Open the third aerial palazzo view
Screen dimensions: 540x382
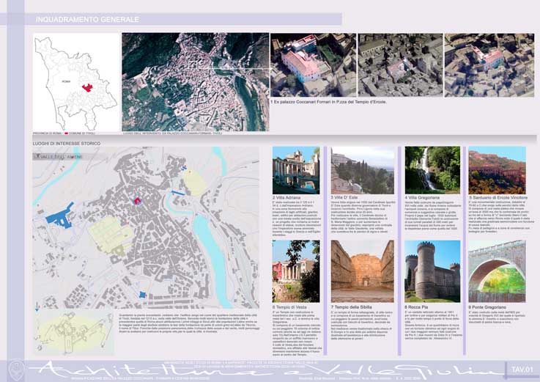[489, 65]
